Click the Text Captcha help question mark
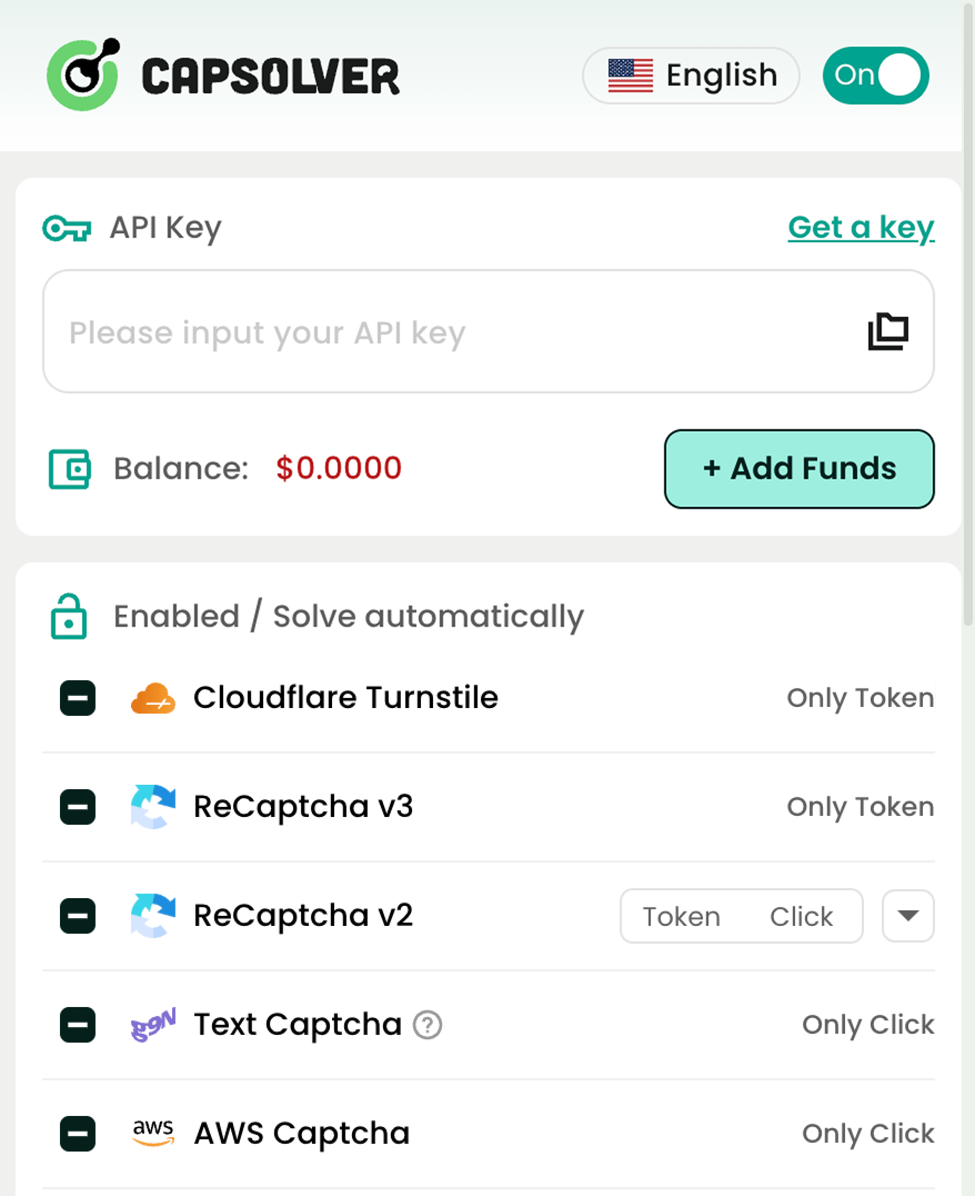 428,1024
